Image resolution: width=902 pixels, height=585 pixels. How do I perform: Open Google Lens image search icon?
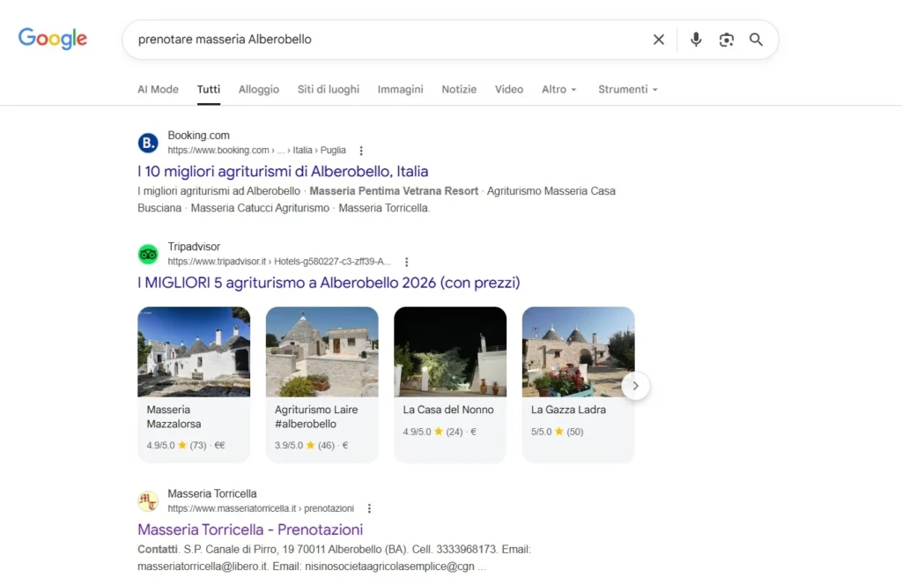726,39
